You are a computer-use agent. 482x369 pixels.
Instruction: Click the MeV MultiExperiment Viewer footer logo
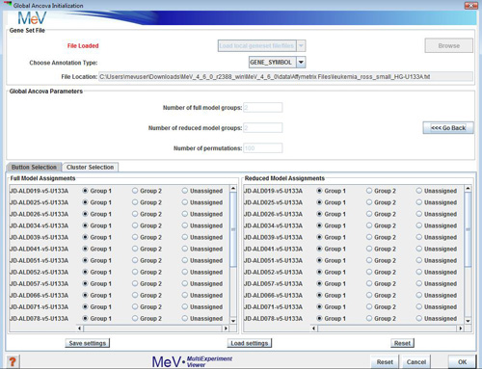coord(192,361)
